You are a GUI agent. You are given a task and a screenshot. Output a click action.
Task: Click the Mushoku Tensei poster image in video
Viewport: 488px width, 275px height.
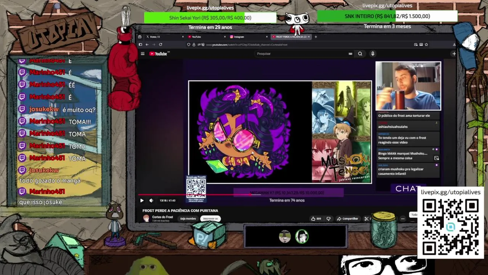tap(342, 132)
